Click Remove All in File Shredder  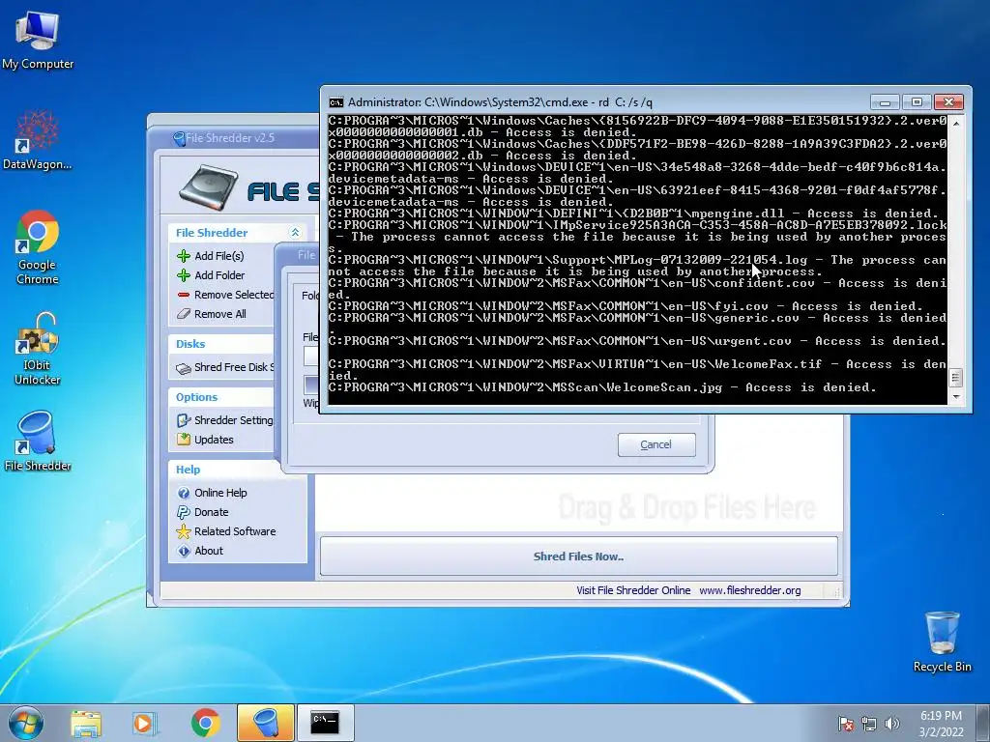211,314
